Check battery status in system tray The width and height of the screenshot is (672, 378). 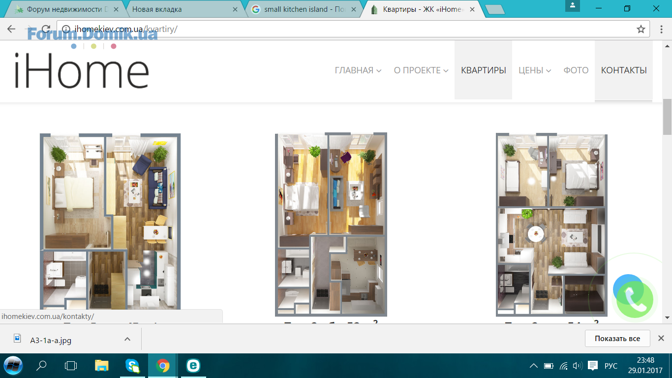pos(548,366)
